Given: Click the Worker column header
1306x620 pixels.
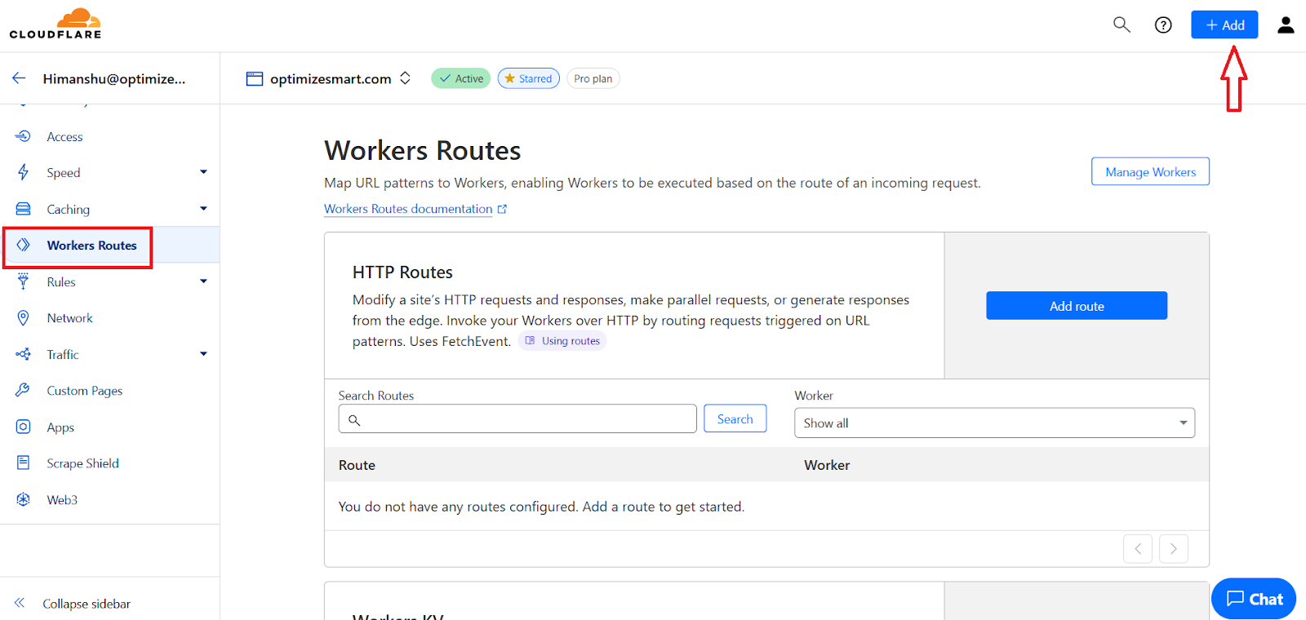Looking at the screenshot, I should point(827,465).
